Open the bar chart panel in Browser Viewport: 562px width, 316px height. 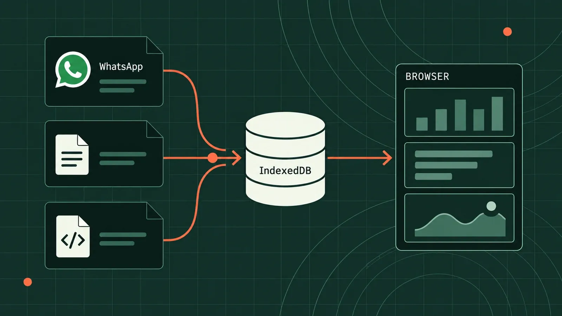tap(459, 112)
